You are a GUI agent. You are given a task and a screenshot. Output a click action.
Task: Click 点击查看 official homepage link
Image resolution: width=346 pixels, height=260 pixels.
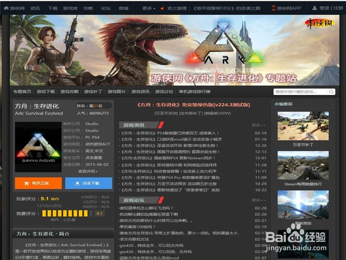point(93,158)
